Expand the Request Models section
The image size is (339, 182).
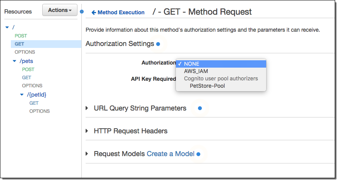[87, 154]
